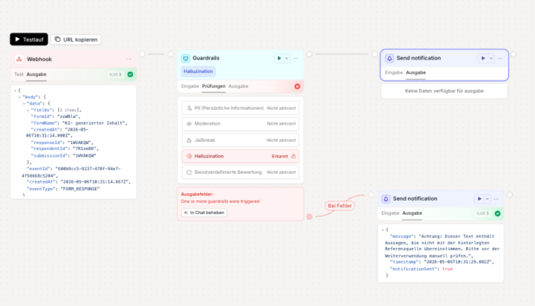Switch to Eingabe tab of lower Send notification
535x306 pixels.
tap(390, 213)
